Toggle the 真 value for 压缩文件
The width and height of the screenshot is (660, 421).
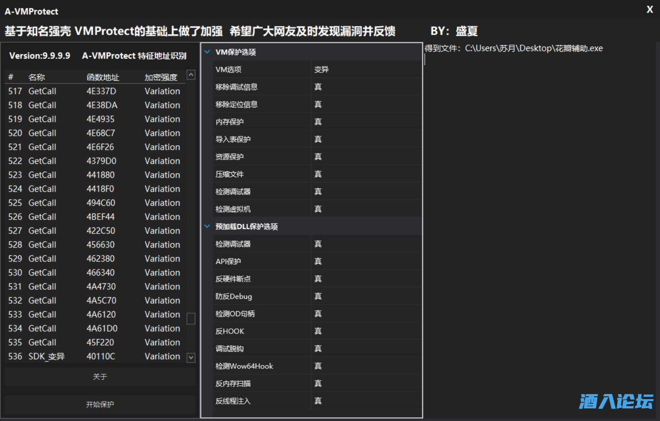pos(367,174)
